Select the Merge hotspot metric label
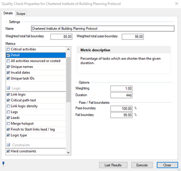This screenshot has height=171, width=181. click(22, 124)
